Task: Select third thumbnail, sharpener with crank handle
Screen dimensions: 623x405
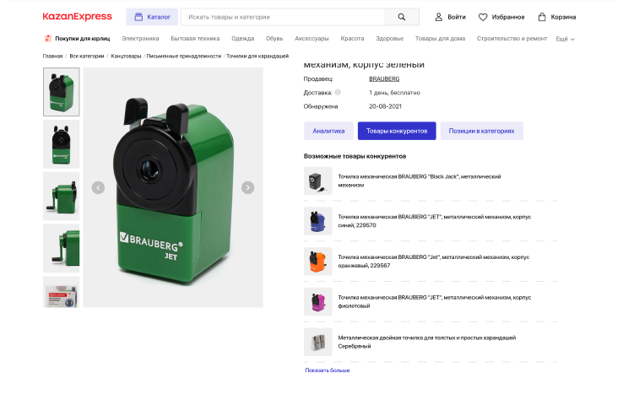Action: 61,196
